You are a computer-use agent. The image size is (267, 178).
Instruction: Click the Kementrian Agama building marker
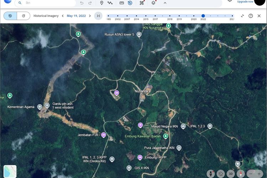40,107
